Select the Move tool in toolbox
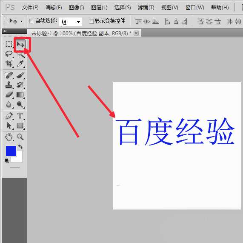243x243 pixels. [20, 45]
